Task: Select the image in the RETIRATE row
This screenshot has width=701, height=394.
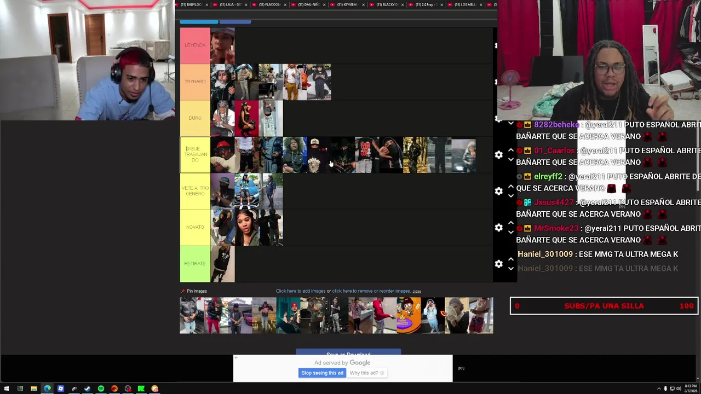Action: 222,264
